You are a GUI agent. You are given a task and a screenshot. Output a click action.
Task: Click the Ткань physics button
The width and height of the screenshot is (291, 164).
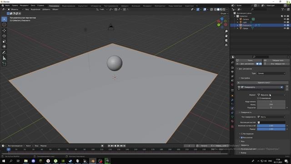pos(249,61)
